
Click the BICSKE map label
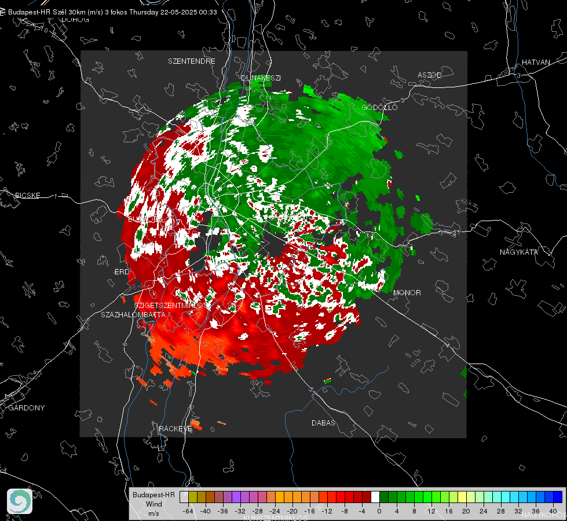[x=27, y=195]
